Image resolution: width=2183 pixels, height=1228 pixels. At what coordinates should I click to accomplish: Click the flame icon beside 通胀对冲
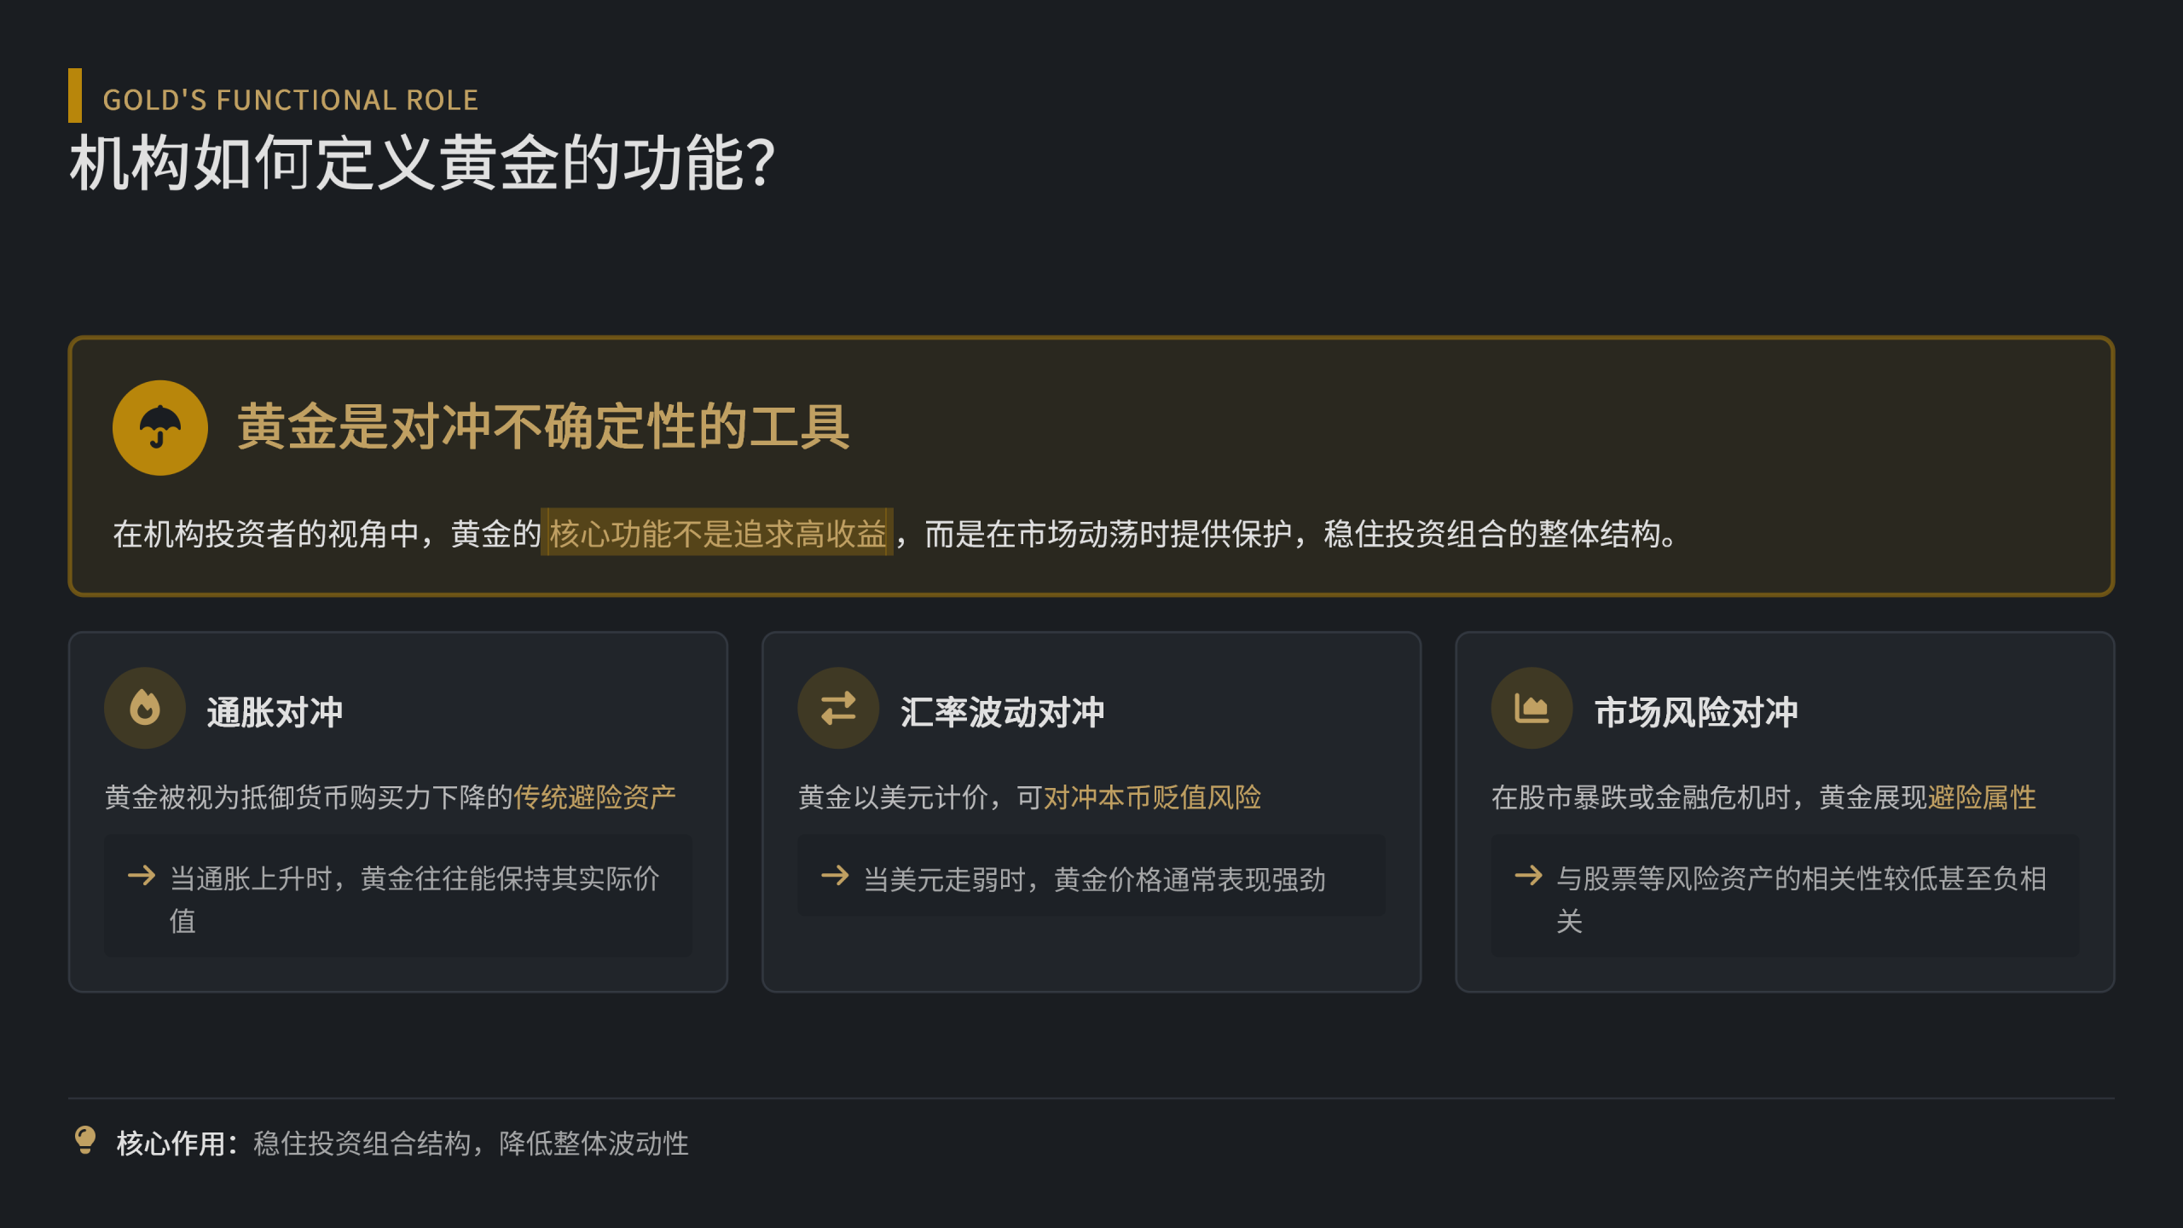click(x=145, y=708)
